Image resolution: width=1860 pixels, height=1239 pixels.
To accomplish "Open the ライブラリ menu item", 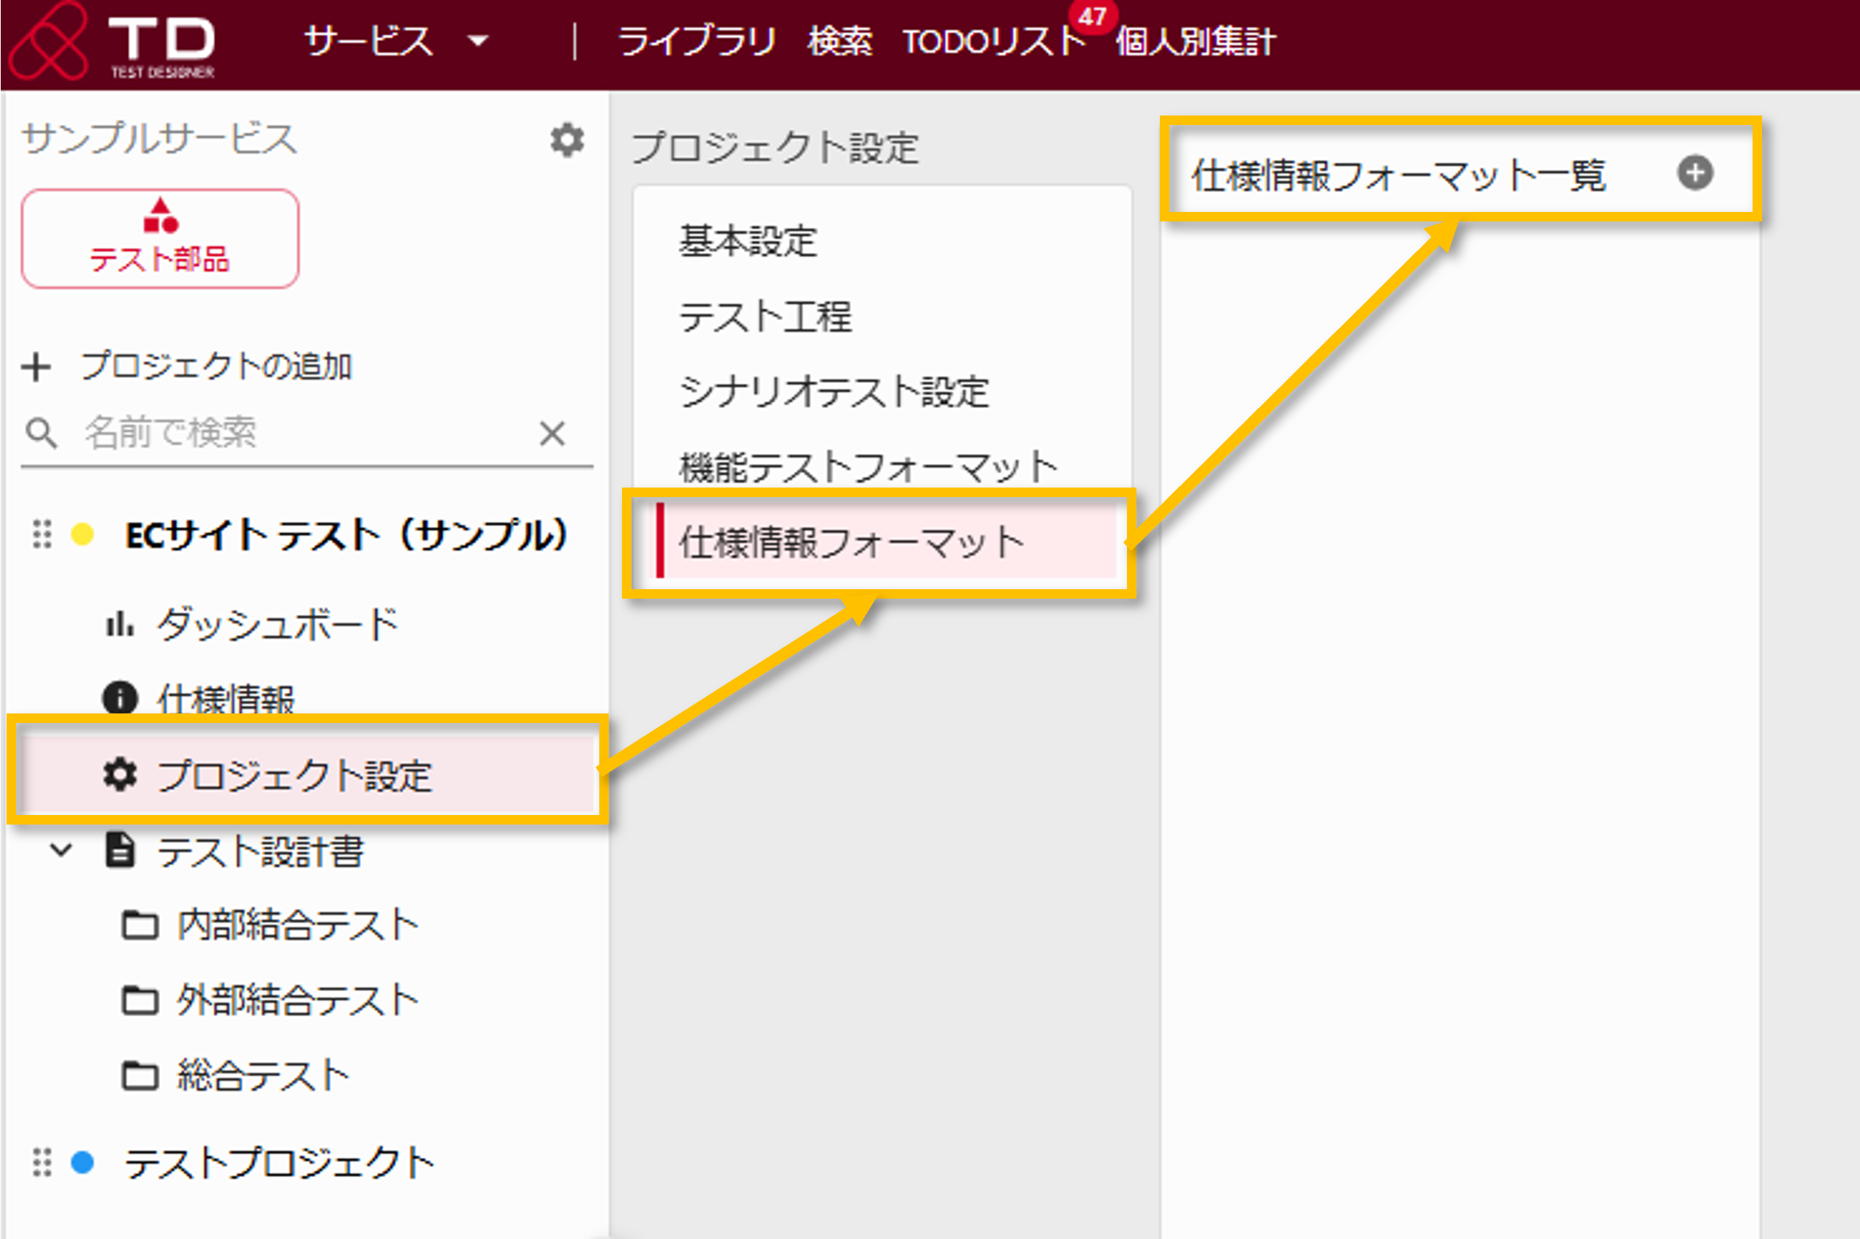I will [x=696, y=41].
